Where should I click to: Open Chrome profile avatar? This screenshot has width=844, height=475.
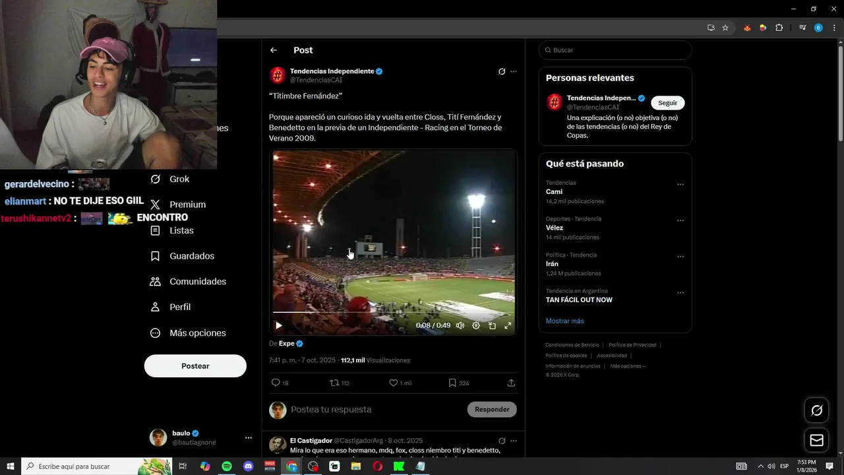818,28
